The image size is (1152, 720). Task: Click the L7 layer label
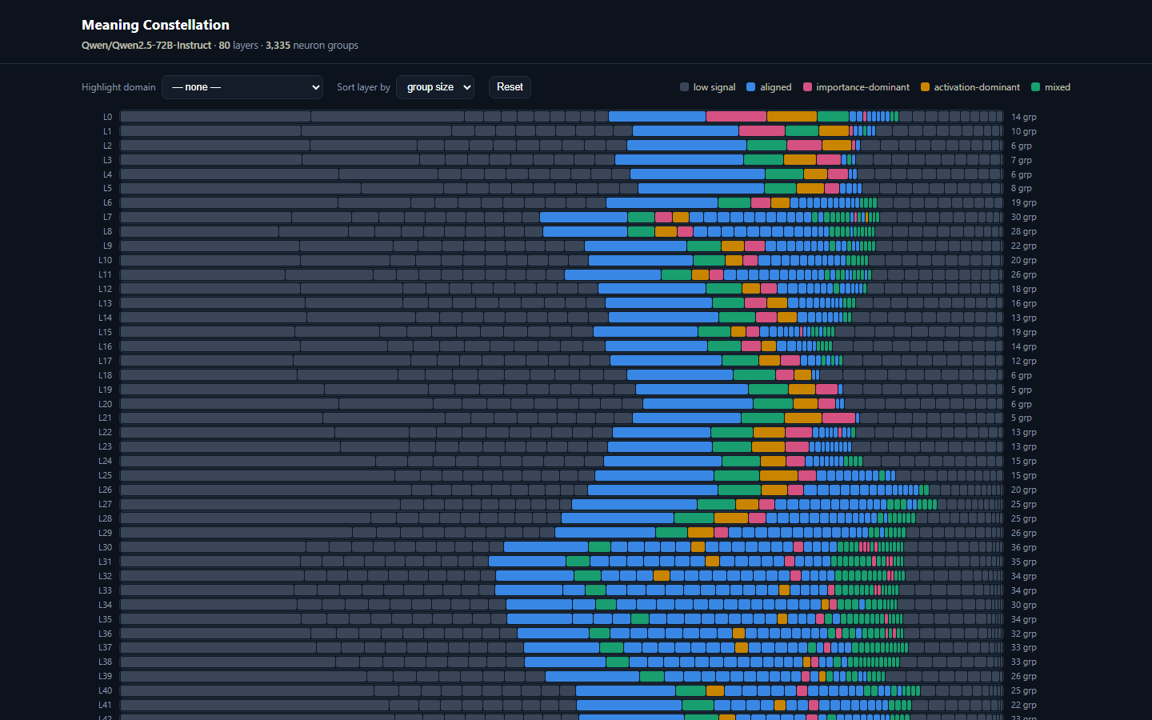107,218
